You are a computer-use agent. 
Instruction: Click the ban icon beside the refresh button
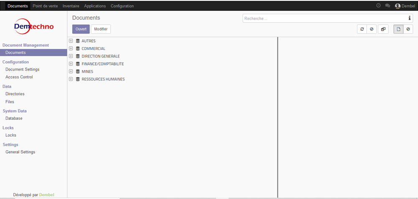[371, 29]
